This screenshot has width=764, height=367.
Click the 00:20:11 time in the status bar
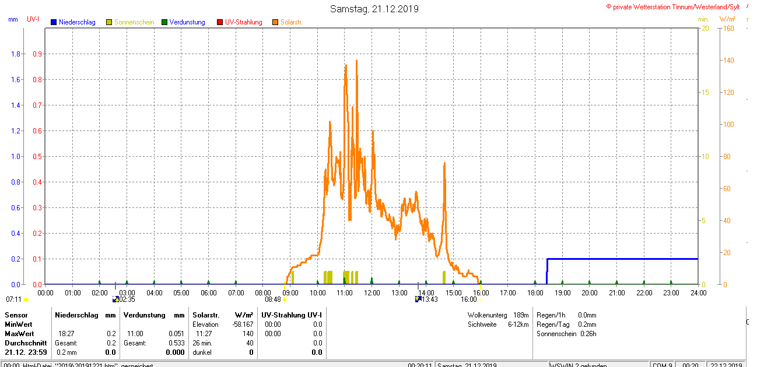coord(420,365)
